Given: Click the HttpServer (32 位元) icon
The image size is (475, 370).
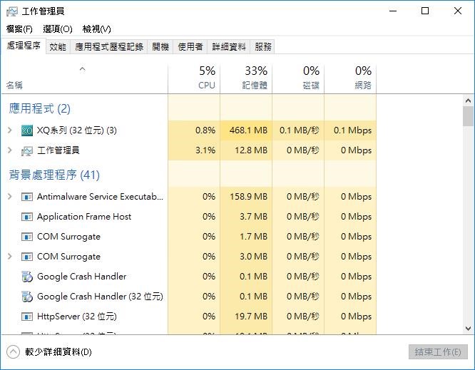Looking at the screenshot, I should (27, 317).
